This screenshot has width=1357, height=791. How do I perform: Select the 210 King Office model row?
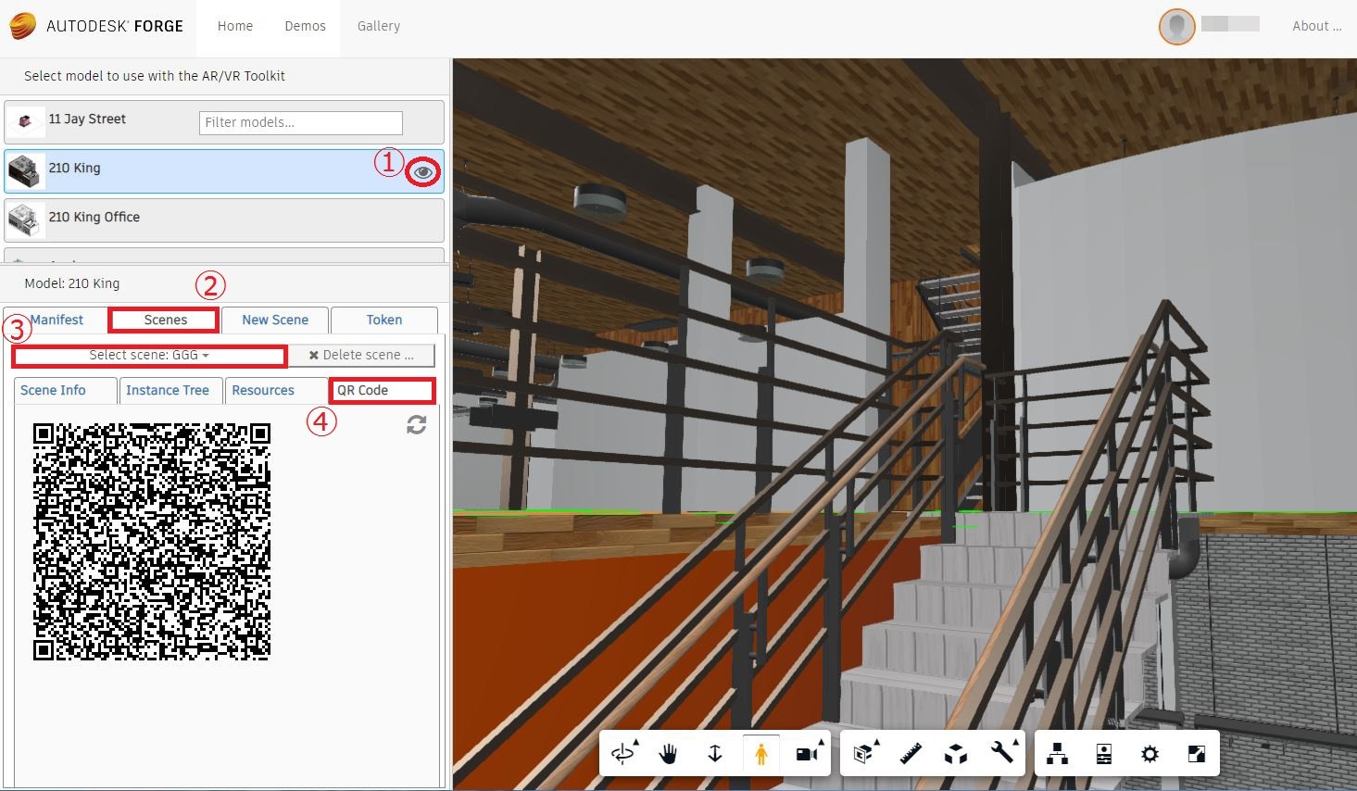click(x=224, y=220)
